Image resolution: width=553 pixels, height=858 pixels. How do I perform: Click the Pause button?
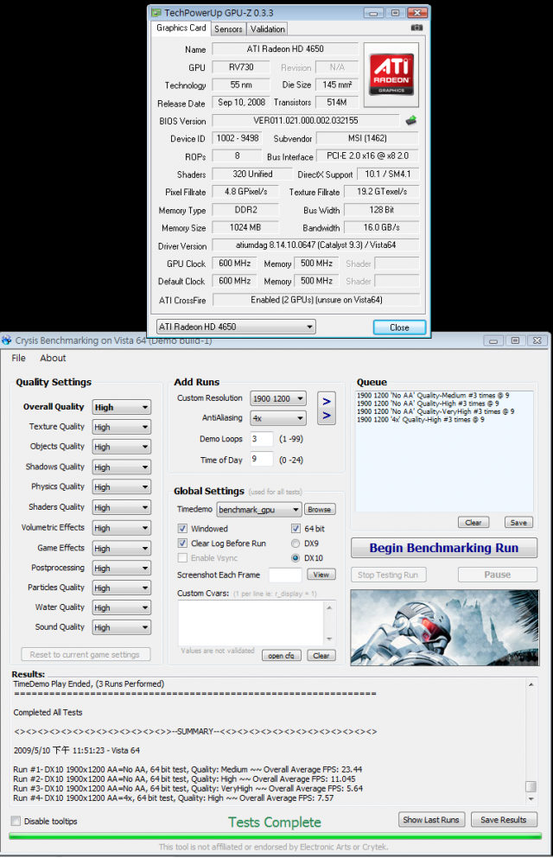point(497,575)
